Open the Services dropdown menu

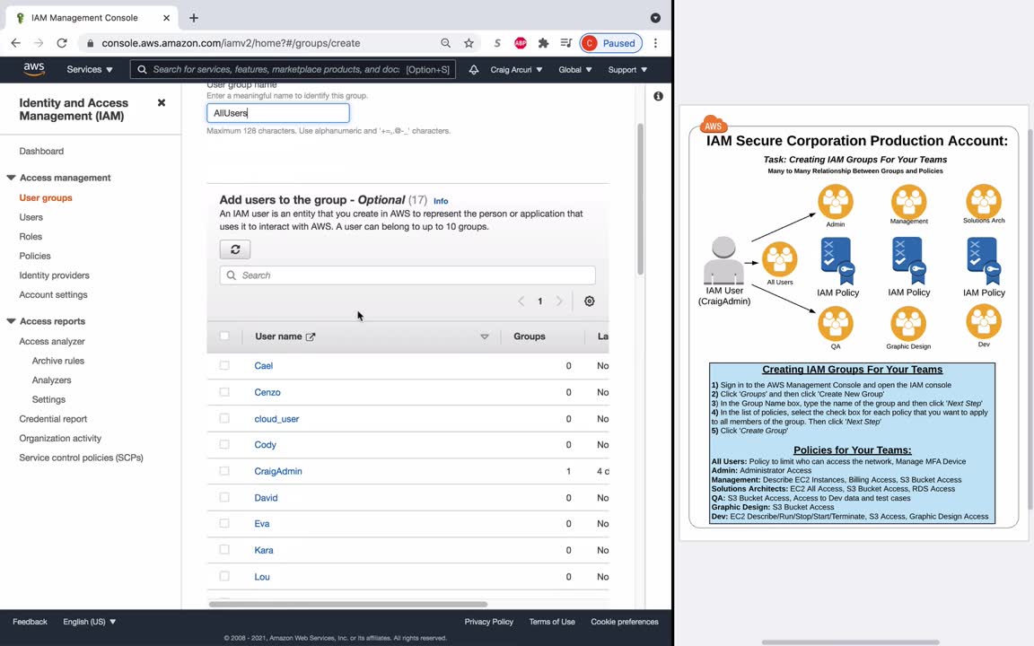pos(90,69)
